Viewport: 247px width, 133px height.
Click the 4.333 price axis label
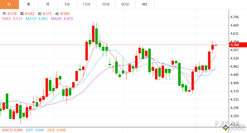pos(234,100)
